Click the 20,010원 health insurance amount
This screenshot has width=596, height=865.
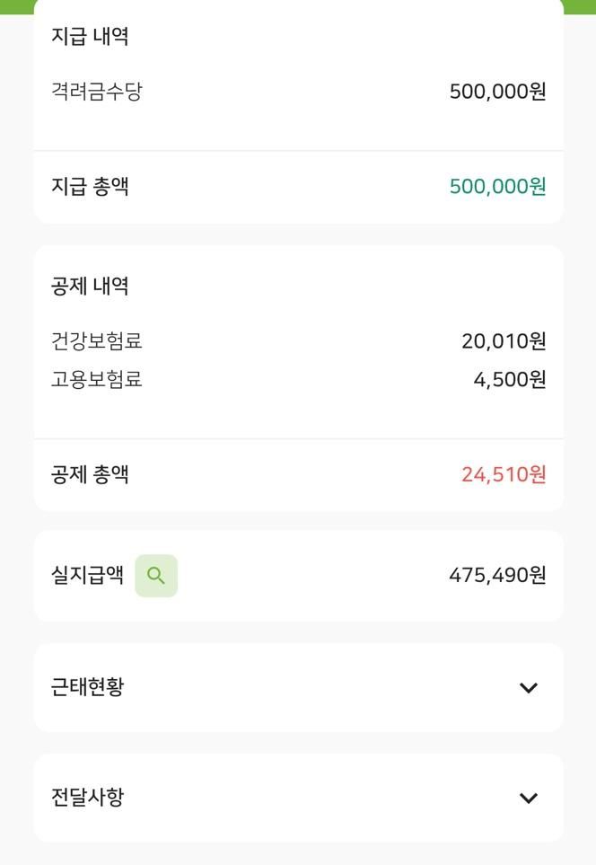tap(504, 341)
